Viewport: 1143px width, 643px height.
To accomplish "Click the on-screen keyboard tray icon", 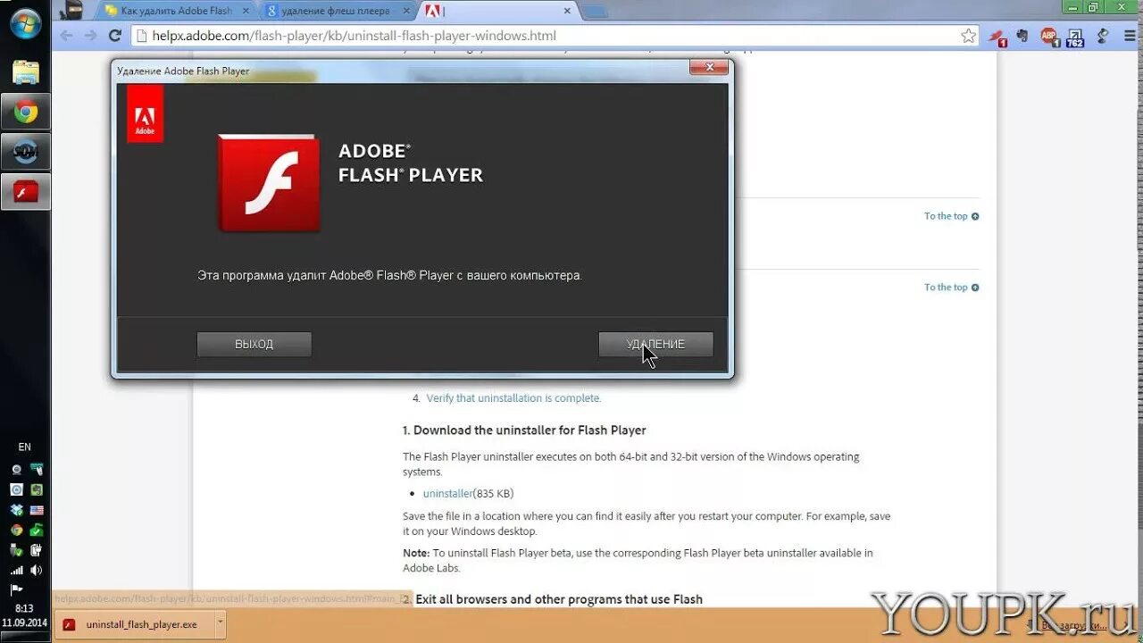I will [37, 470].
